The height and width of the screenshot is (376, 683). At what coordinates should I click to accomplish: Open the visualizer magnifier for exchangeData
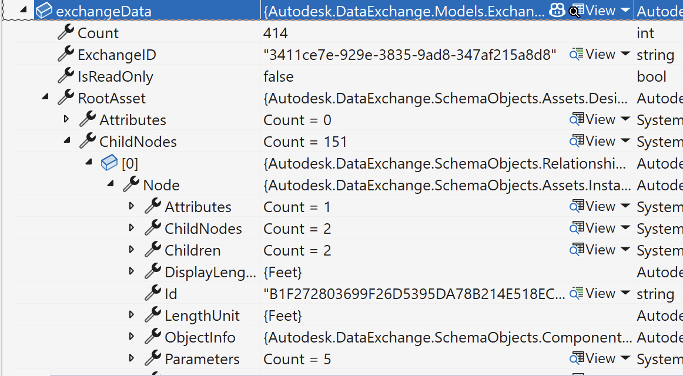click(x=576, y=11)
